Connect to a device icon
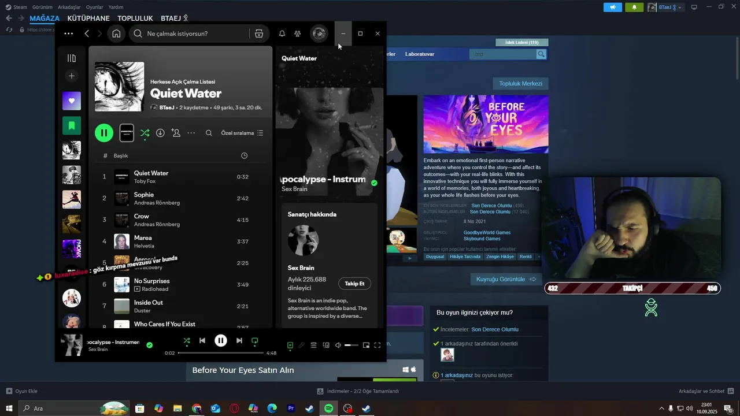 (x=326, y=345)
